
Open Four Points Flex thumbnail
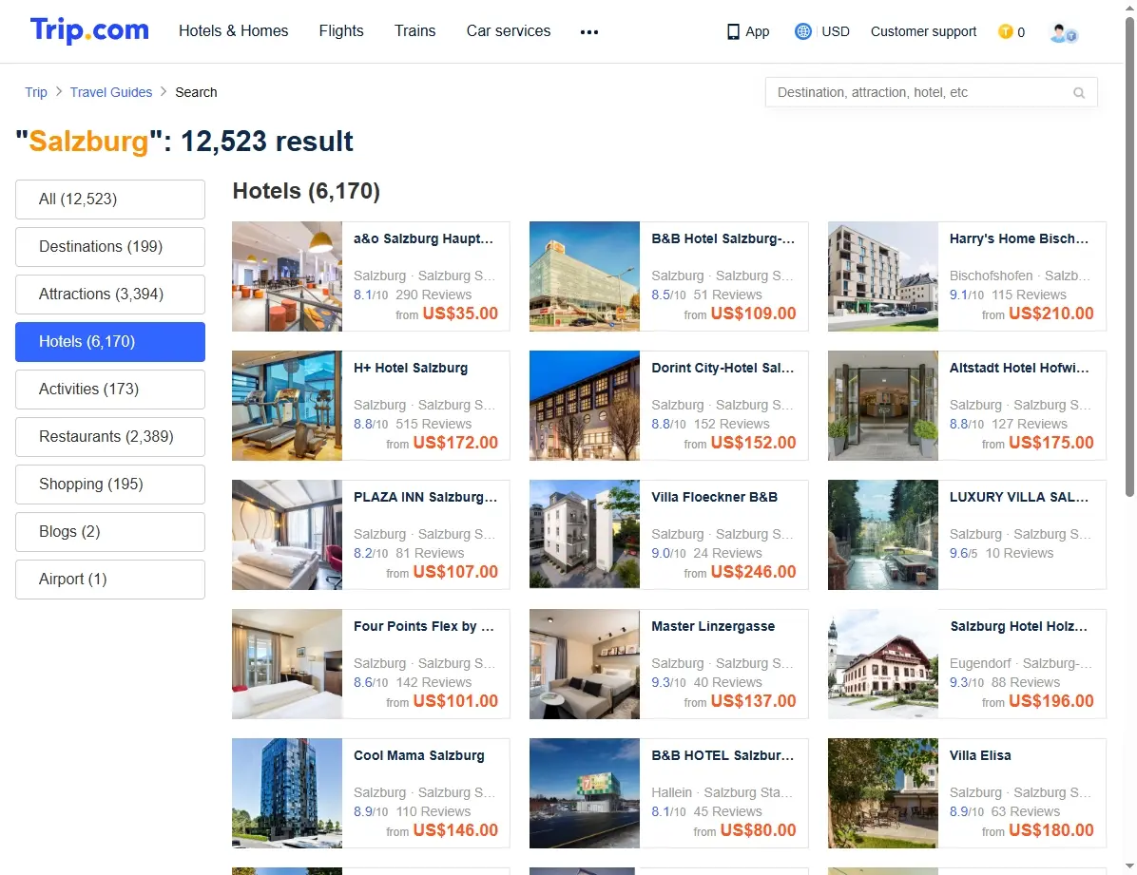point(287,664)
